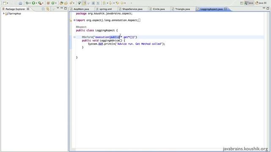Click the Open Perspective icon
Screen dimensions: 271x152
pos(242,3)
